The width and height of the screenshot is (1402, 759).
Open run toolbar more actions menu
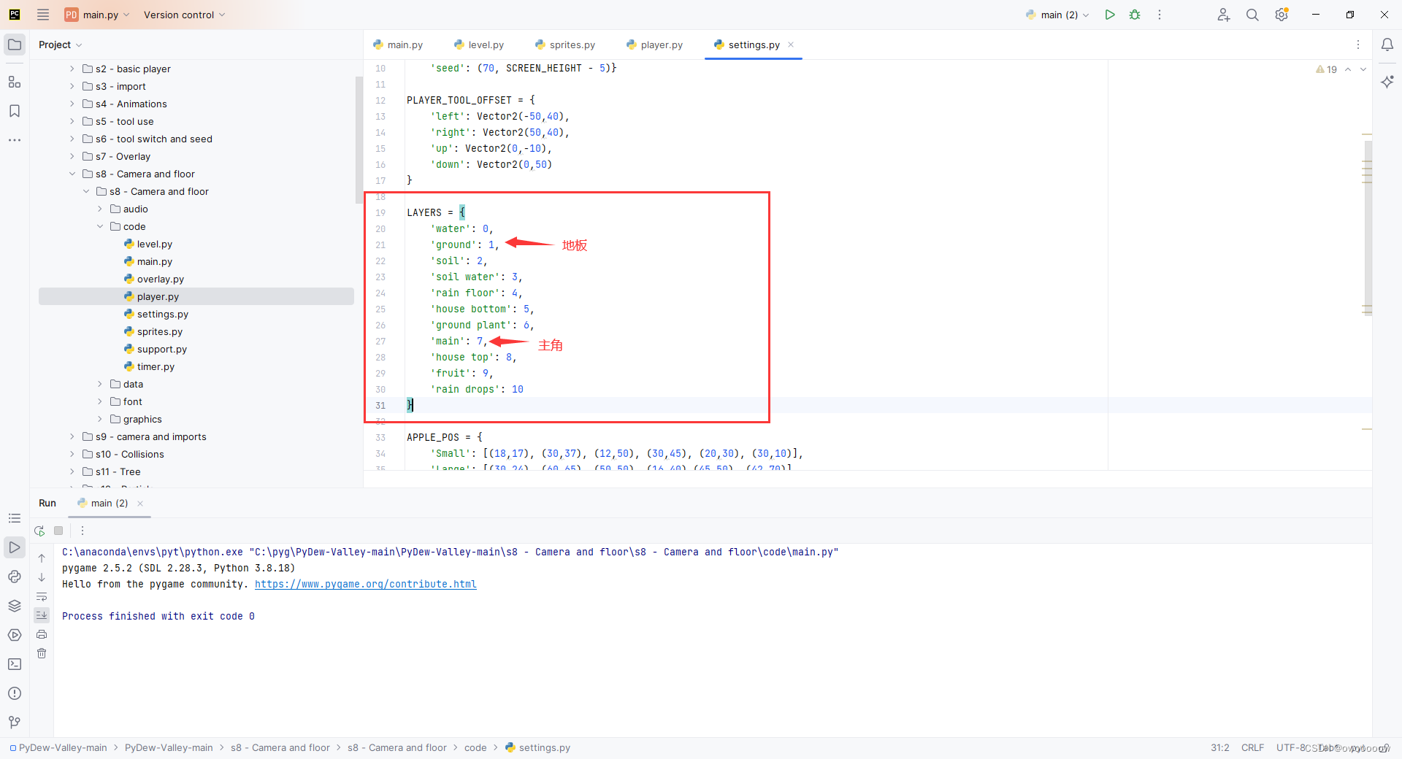[x=1160, y=15]
